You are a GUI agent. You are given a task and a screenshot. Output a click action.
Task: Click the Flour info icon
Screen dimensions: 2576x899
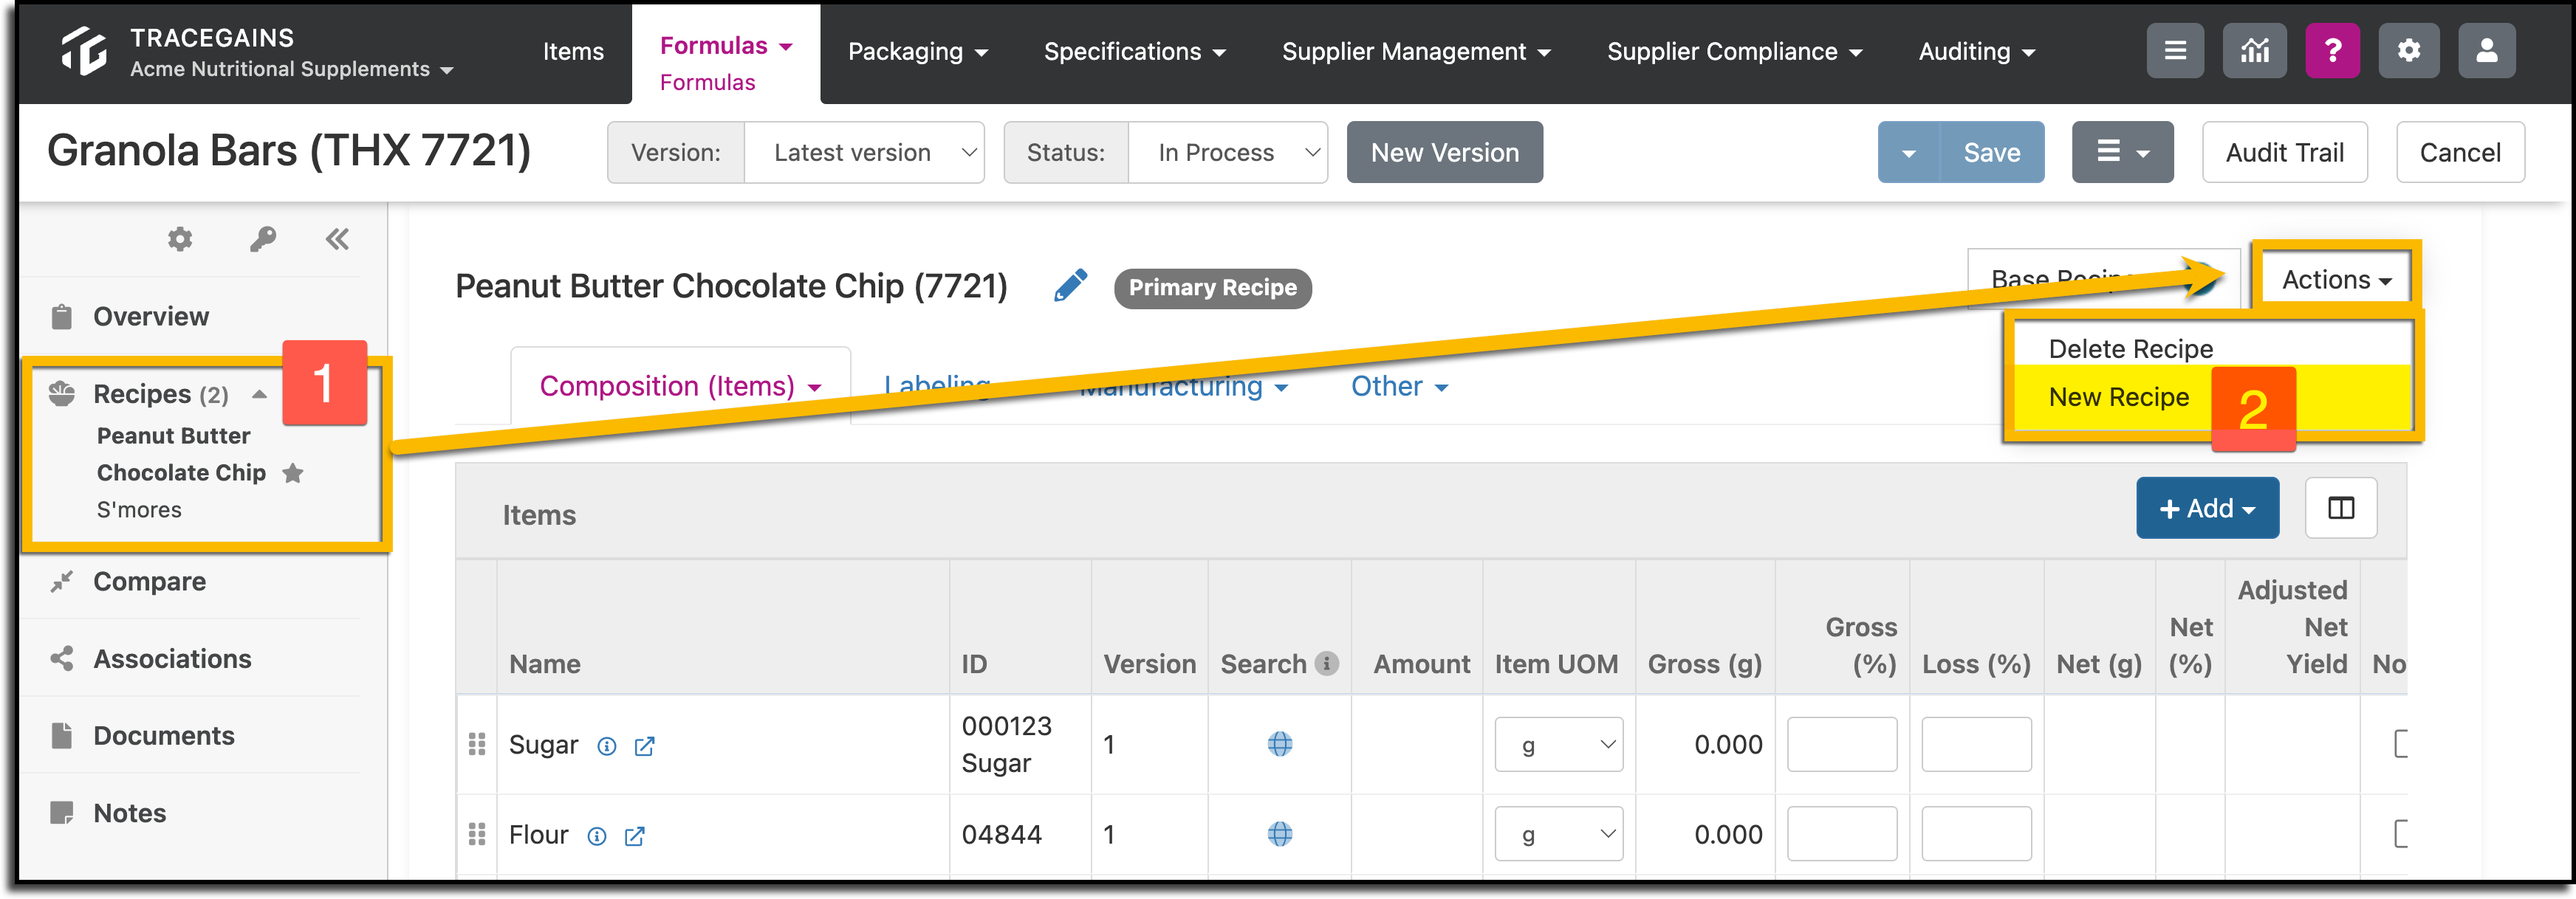click(597, 836)
